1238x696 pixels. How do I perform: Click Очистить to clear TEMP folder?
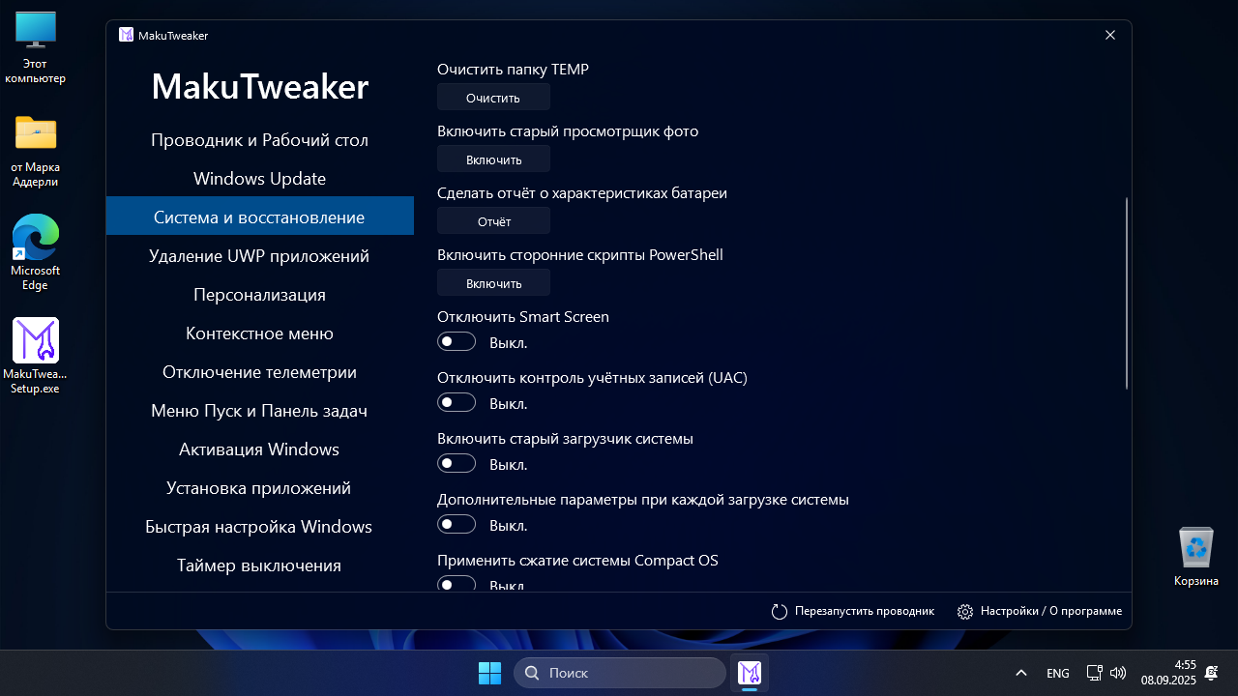pos(493,98)
